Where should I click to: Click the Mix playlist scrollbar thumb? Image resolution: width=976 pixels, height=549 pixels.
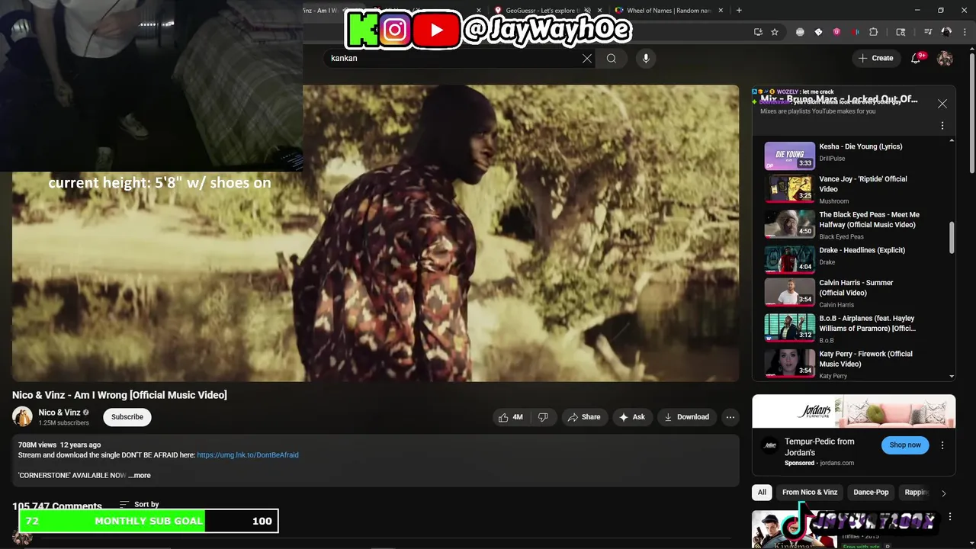point(952,238)
